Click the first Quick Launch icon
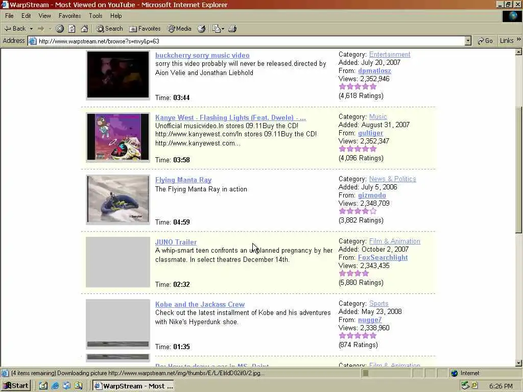Viewport: 523px width, 392px height. point(43,386)
